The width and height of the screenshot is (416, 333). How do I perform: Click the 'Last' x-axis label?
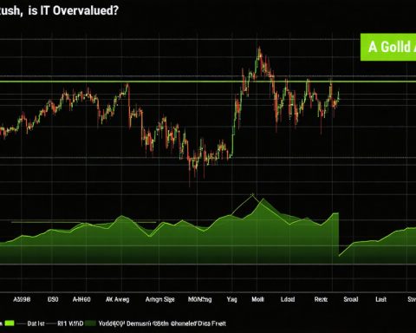(x=380, y=299)
